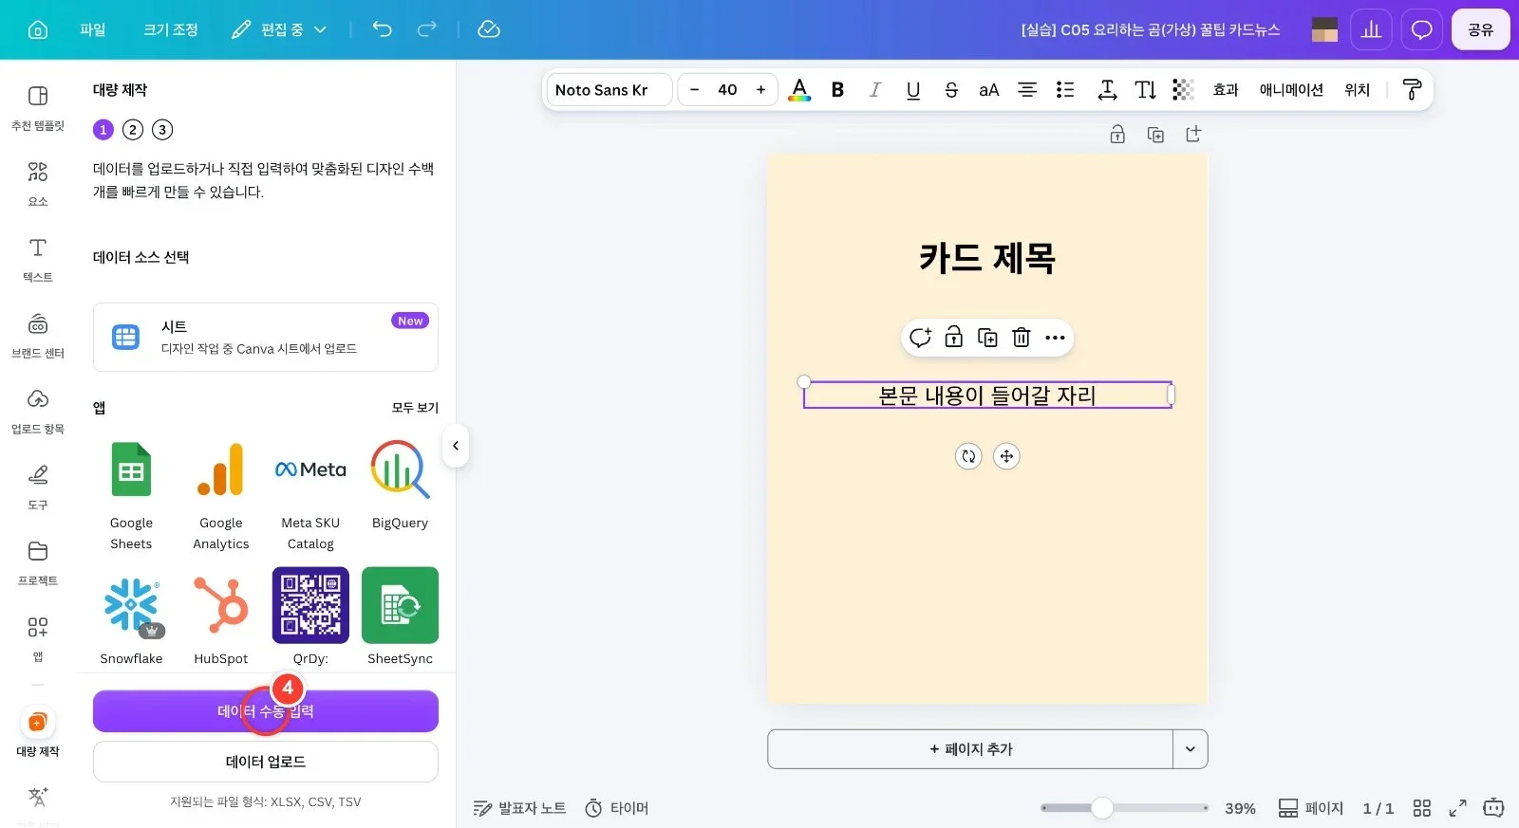Select the Meta SKU Catalog app
Viewport: 1519px width, 828px height.
point(310,495)
